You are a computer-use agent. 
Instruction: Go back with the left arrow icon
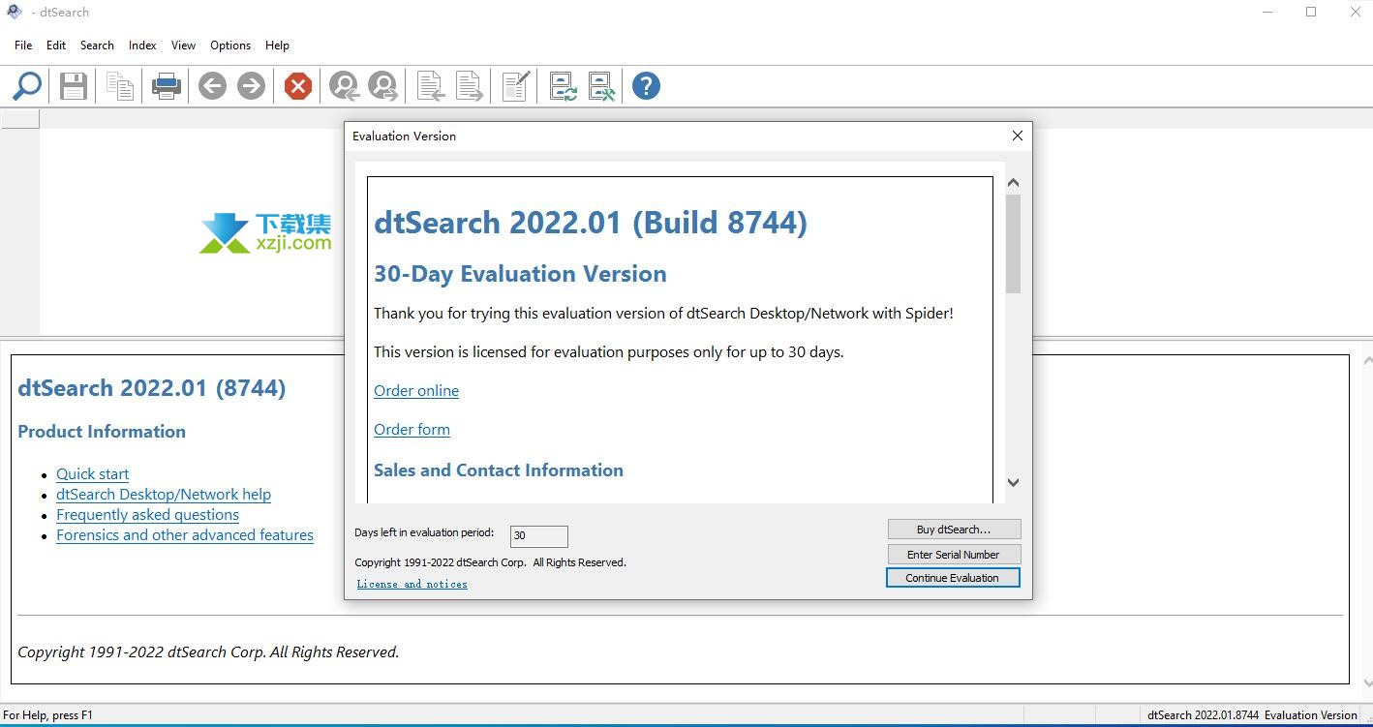212,86
